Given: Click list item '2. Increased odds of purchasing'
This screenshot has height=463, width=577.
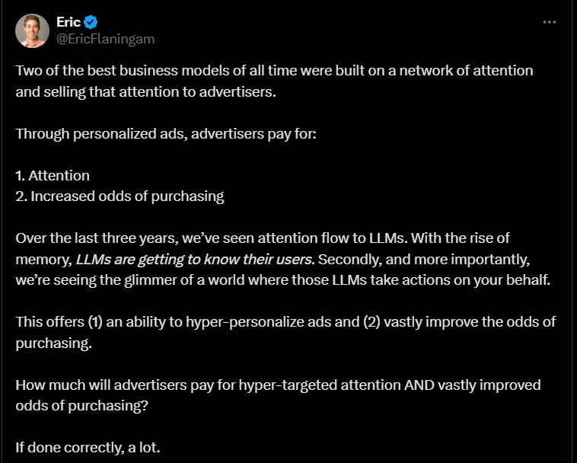Looking at the screenshot, I should pos(120,196).
